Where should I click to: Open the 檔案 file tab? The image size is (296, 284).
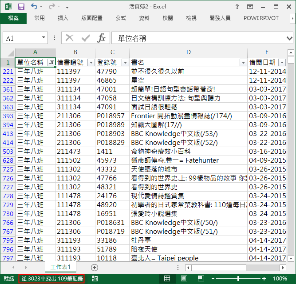click(x=13, y=18)
